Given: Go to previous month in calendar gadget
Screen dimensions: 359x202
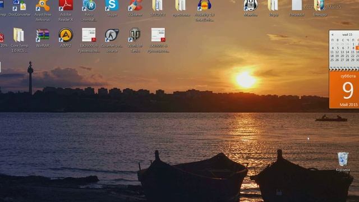Looking at the screenshot, I should click(x=332, y=35).
